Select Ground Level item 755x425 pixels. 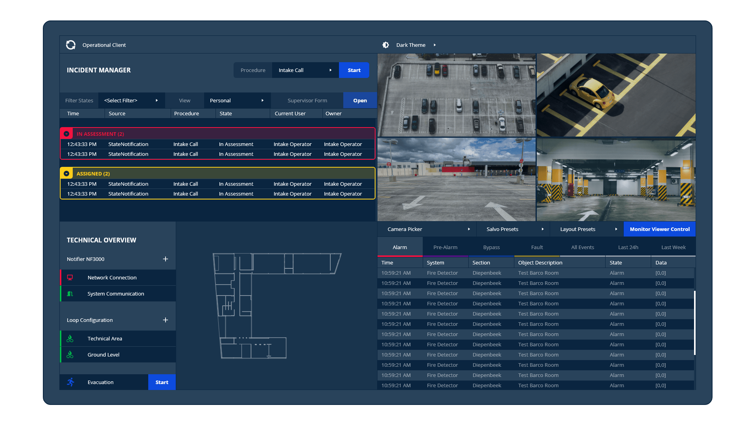[x=118, y=355]
